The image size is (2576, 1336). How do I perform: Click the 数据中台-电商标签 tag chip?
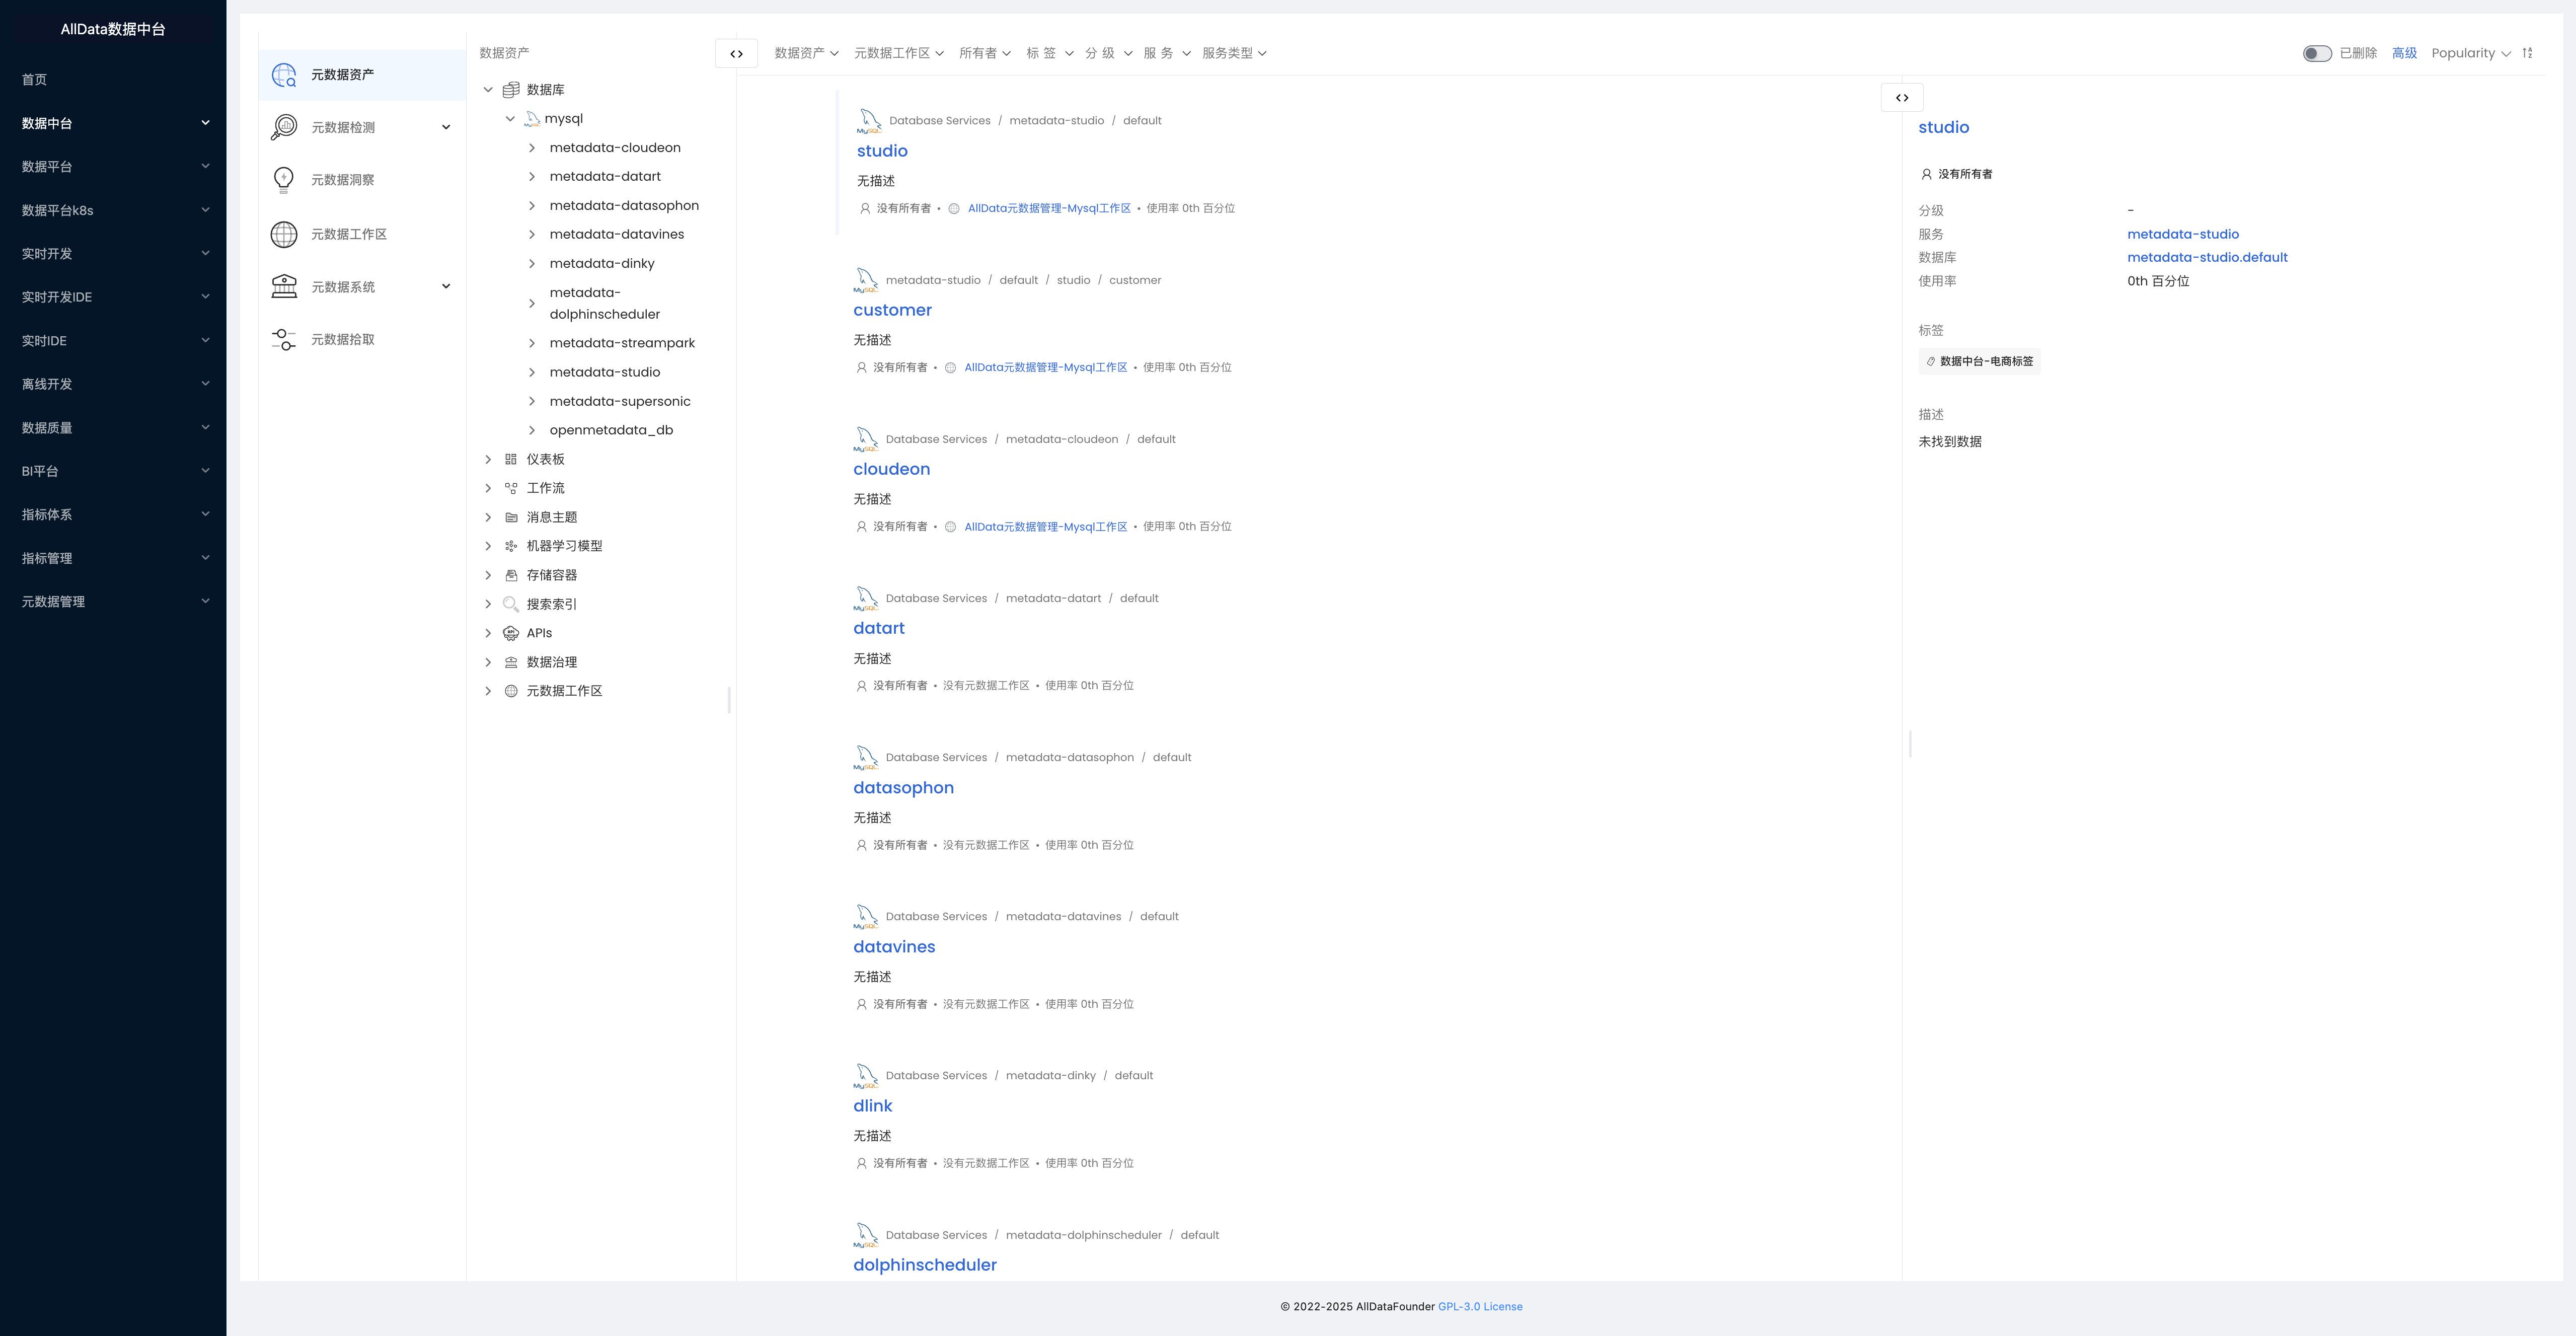[1980, 361]
